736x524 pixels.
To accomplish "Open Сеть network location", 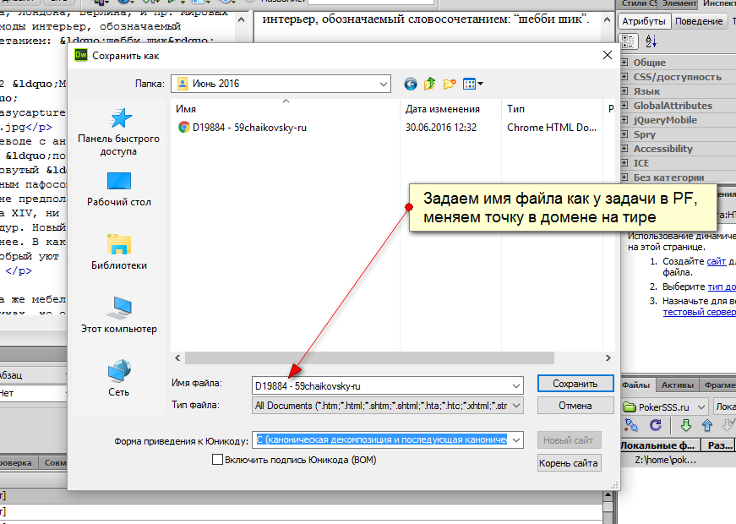I will click(x=118, y=377).
